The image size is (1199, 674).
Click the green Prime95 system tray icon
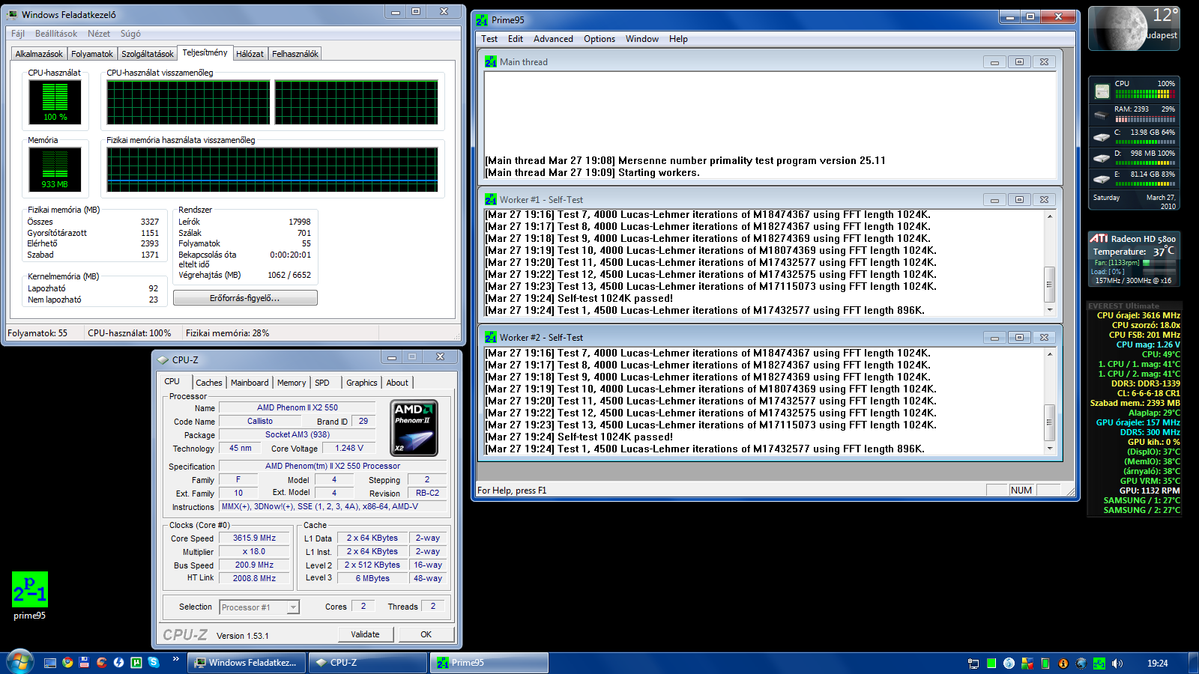pos(1099,664)
